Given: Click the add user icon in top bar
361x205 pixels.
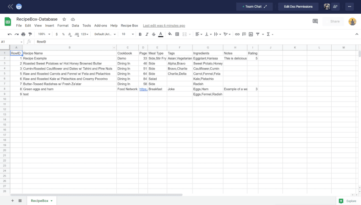Looking at the screenshot, I should 335,7.
